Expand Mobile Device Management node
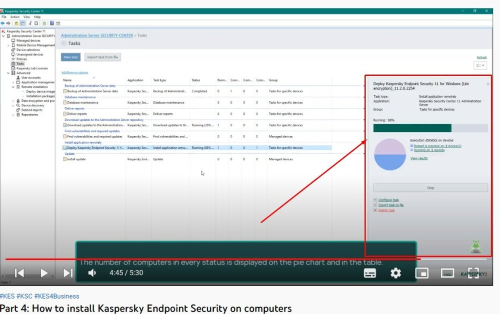 pos(8,45)
